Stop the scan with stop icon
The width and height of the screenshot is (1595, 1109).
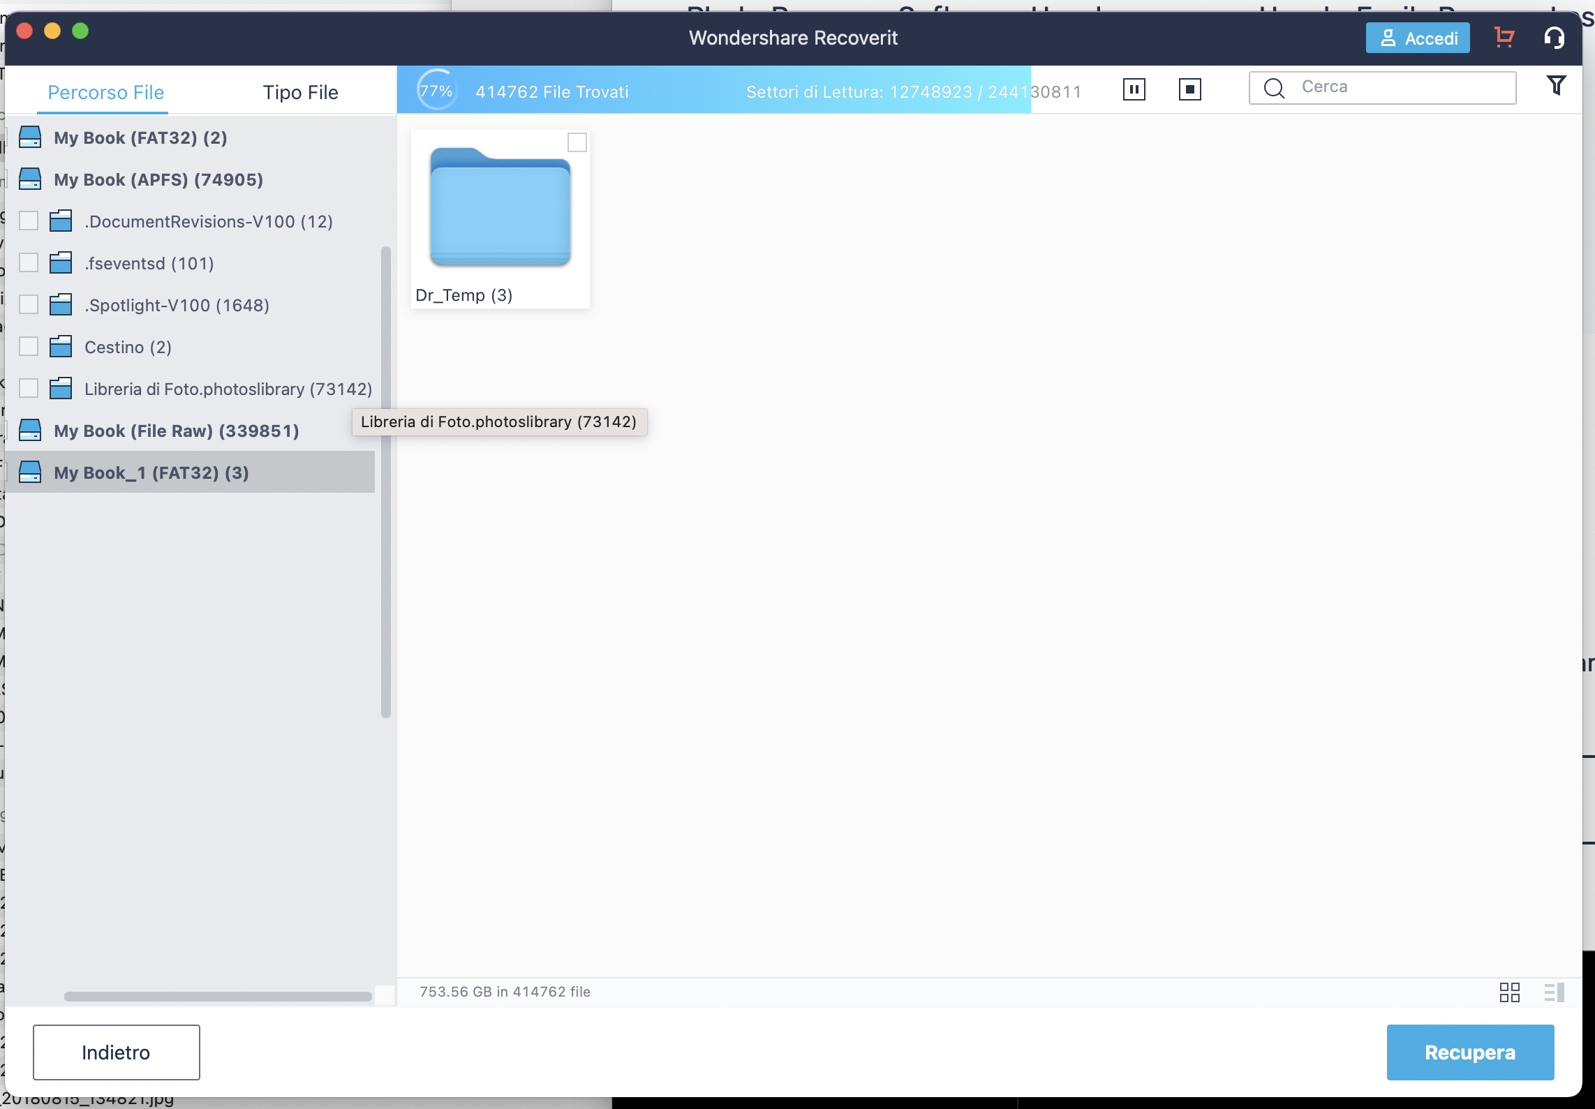pos(1189,89)
